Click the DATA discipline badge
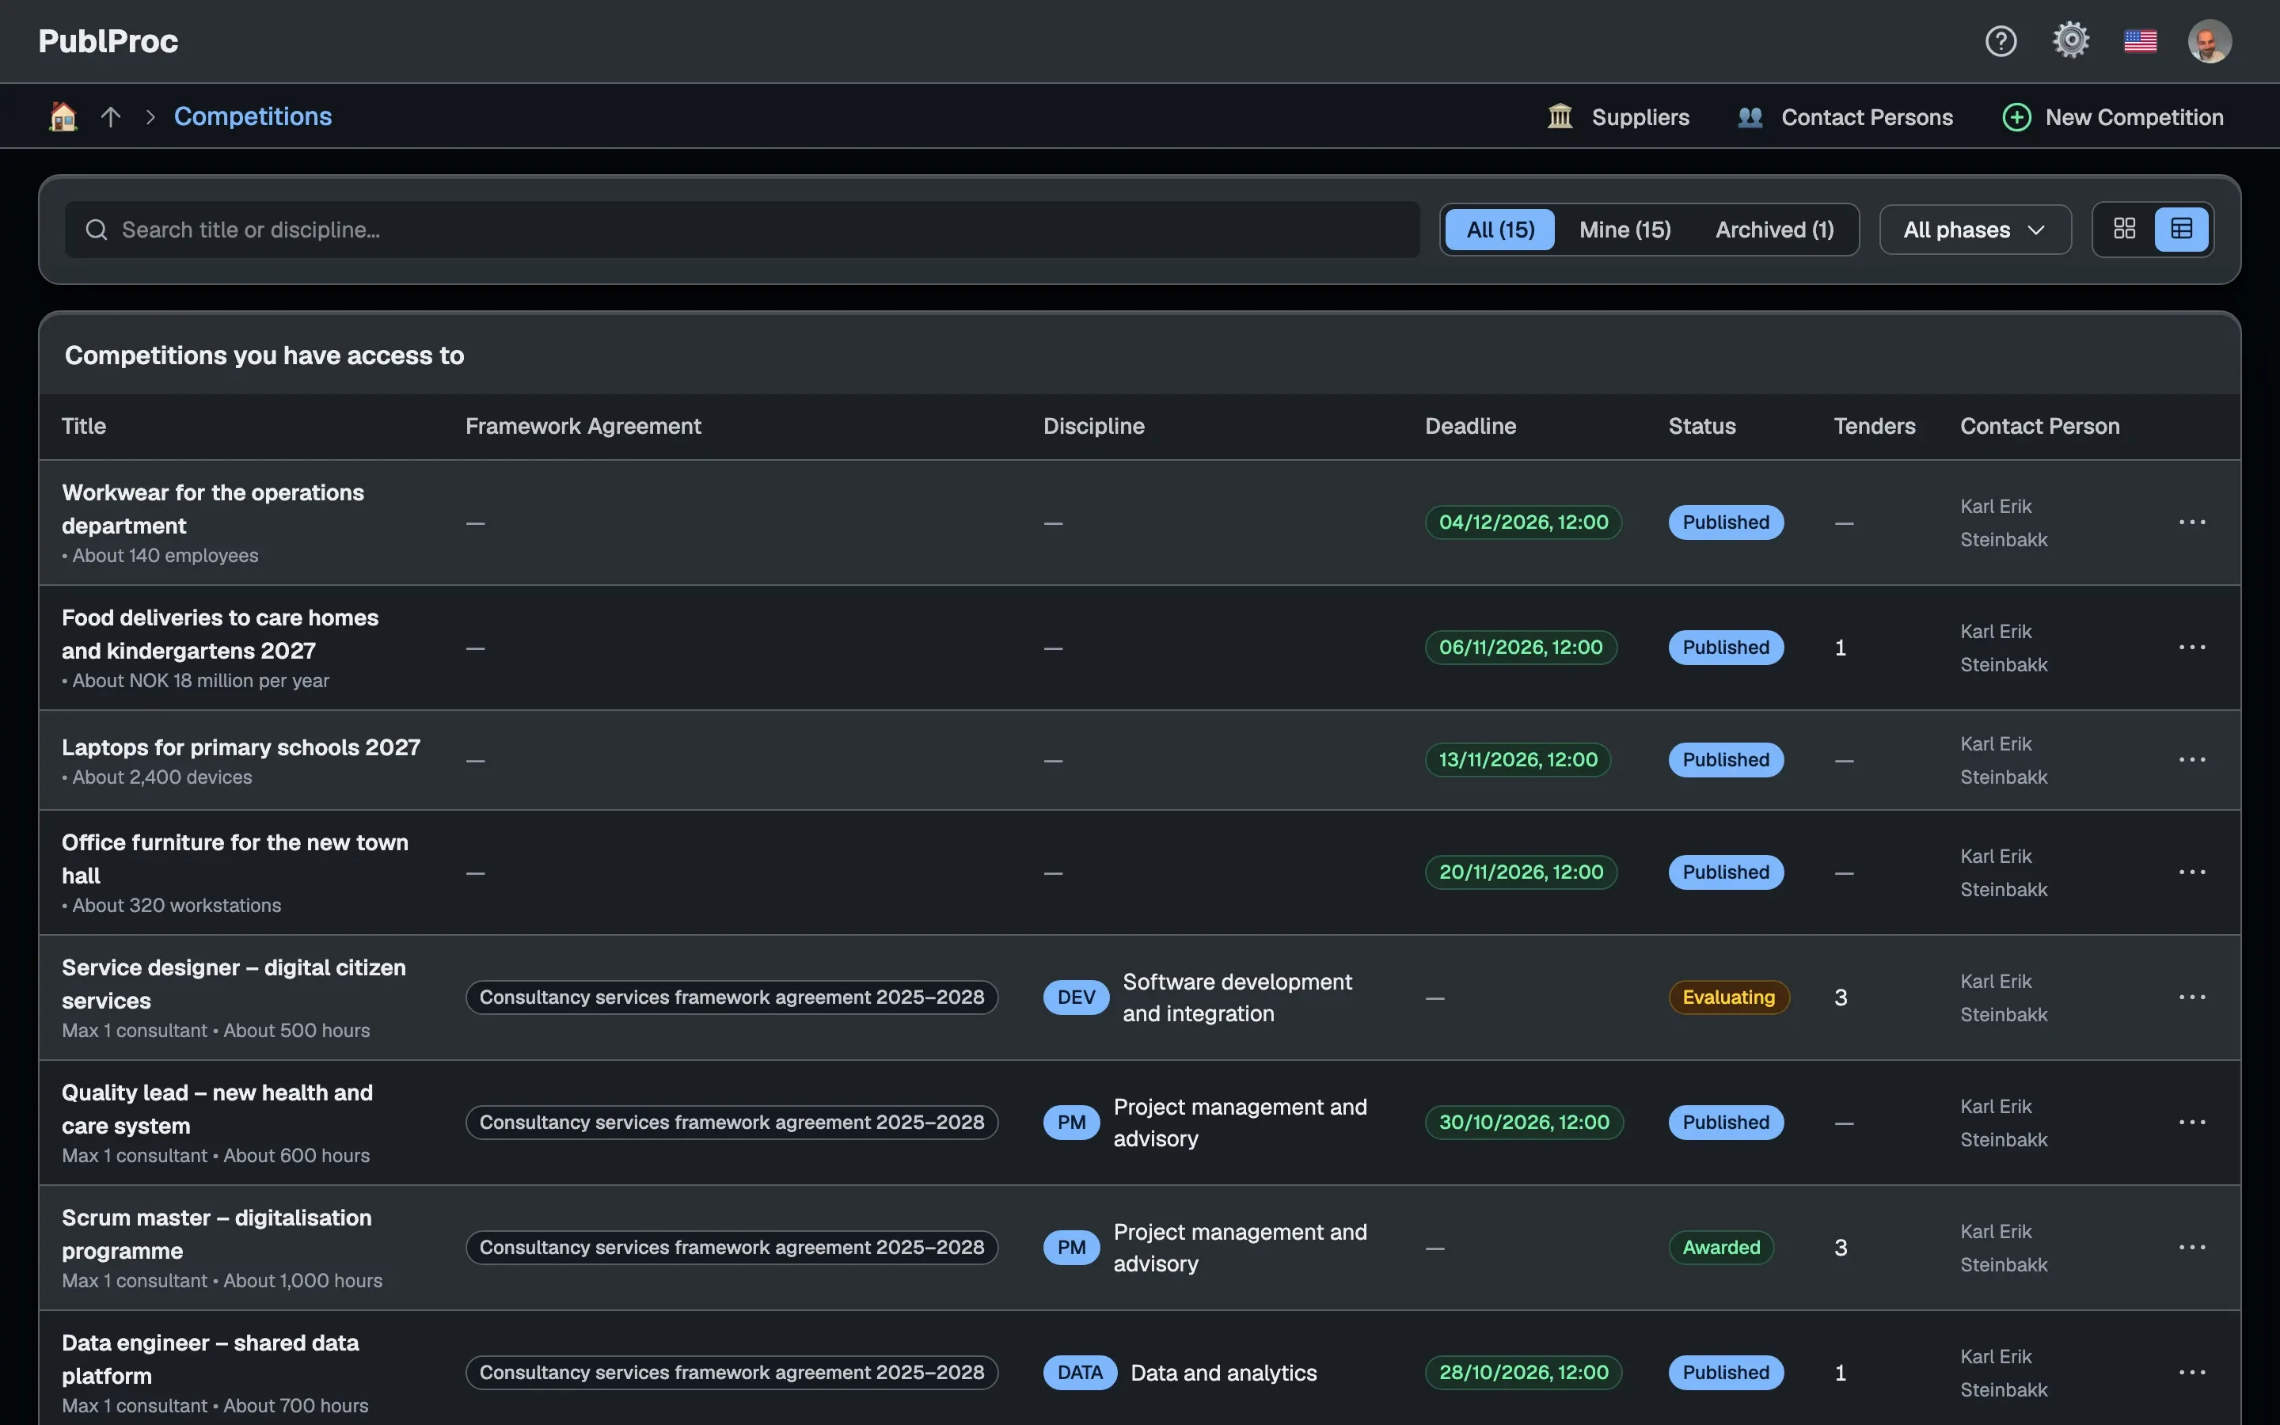2280x1425 pixels. pos(1079,1372)
